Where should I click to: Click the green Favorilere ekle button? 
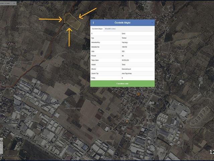(122, 84)
